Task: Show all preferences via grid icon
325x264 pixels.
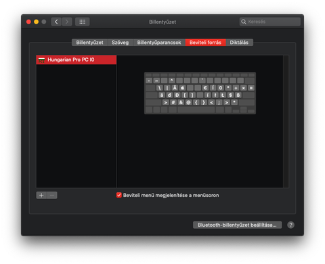Action: pos(83,22)
